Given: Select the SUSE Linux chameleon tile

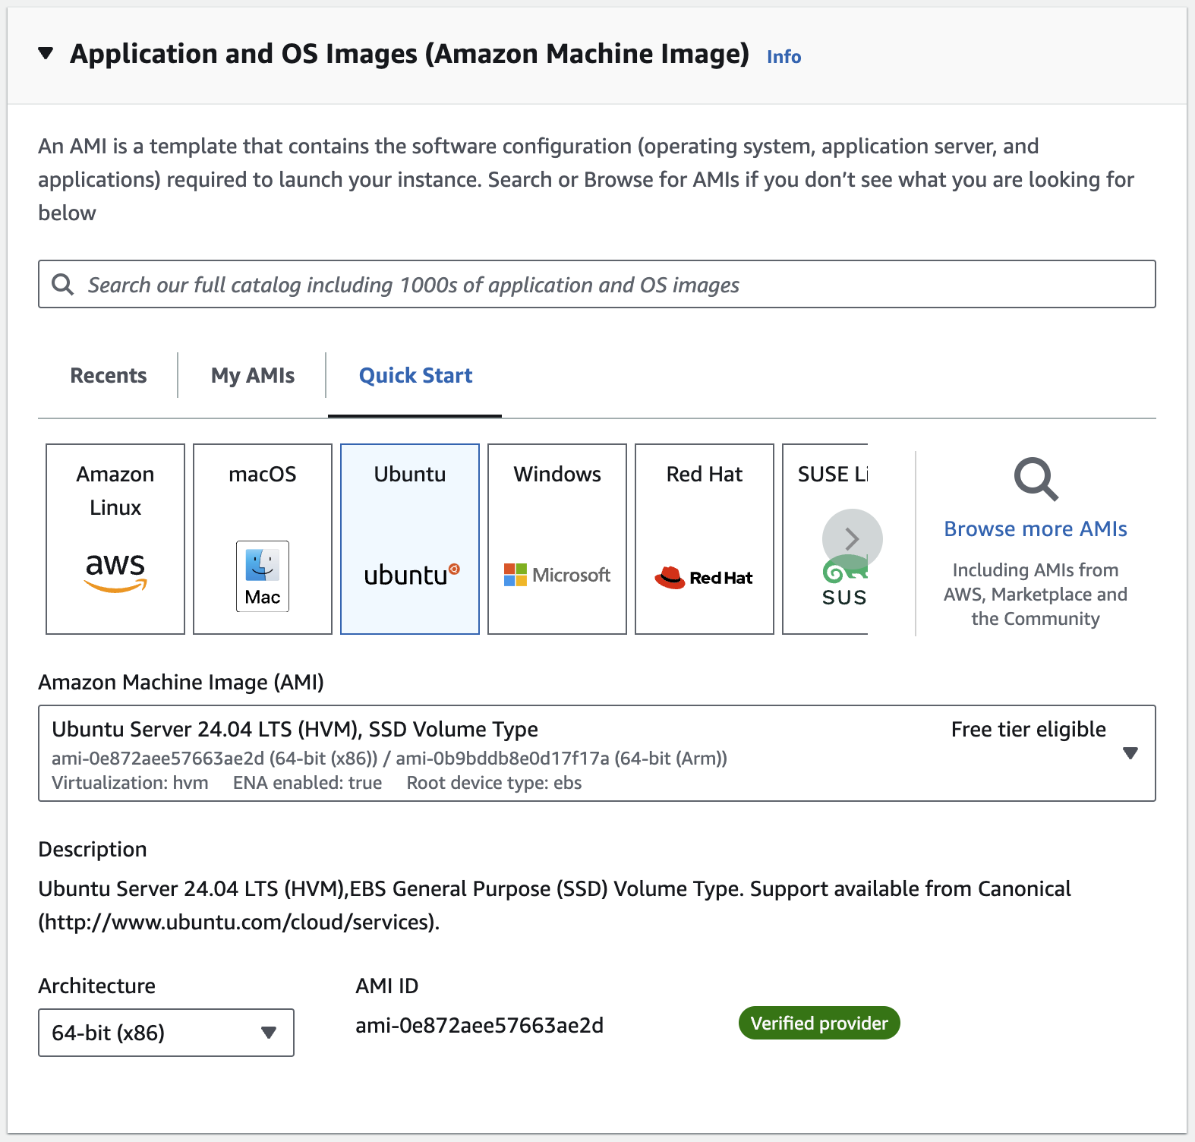Looking at the screenshot, I should [825, 539].
